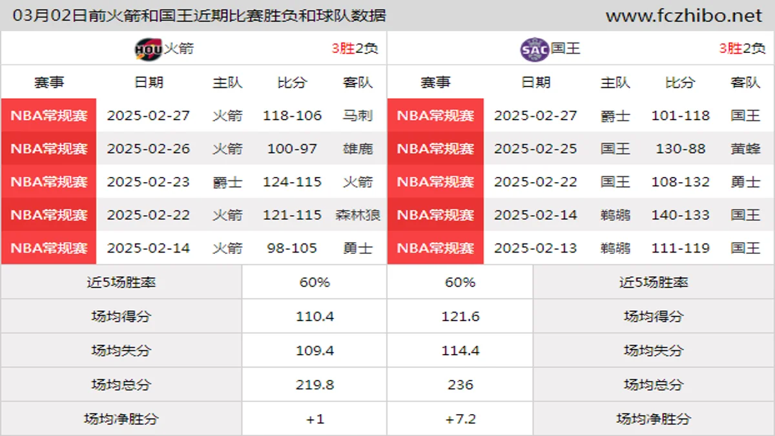Select Kings points allowed value 114.4
775x436 pixels.
click(460, 351)
